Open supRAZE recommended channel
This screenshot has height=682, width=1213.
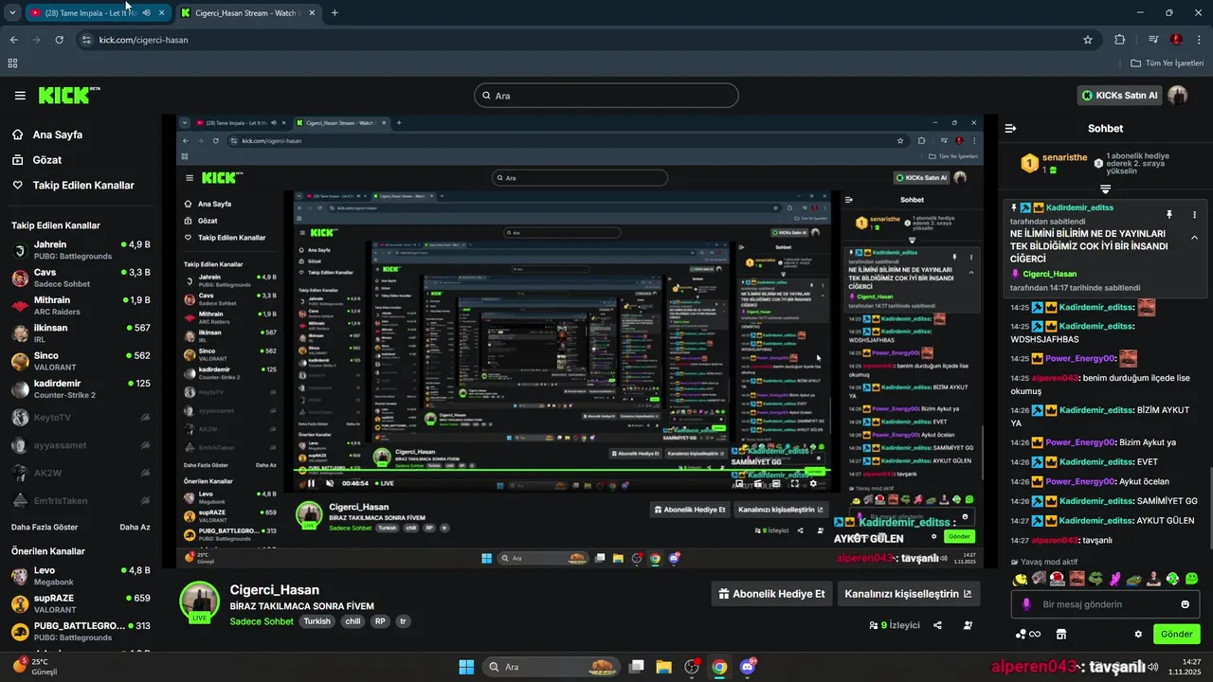point(80,604)
